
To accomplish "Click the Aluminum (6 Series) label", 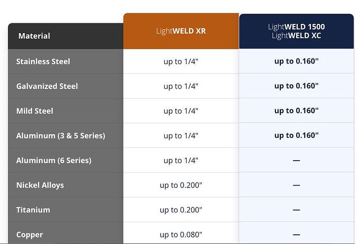I will point(54,160).
